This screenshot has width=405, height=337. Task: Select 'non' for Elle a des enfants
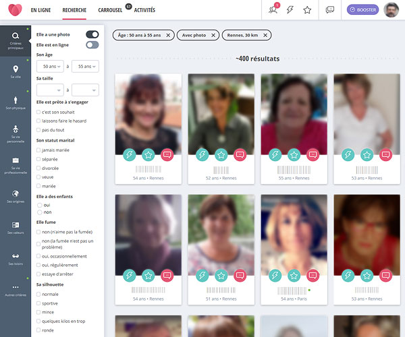[40, 212]
